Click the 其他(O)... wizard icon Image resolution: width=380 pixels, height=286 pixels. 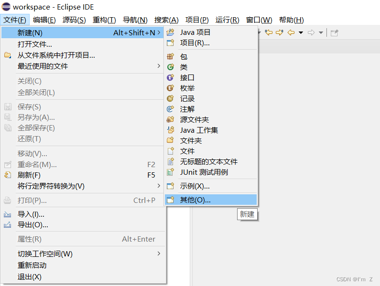(170, 200)
